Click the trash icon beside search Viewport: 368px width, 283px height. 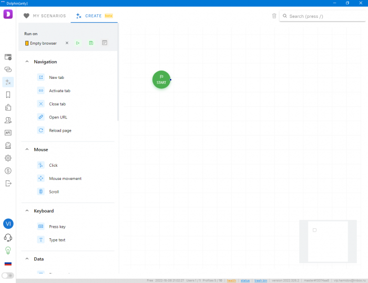[274, 16]
